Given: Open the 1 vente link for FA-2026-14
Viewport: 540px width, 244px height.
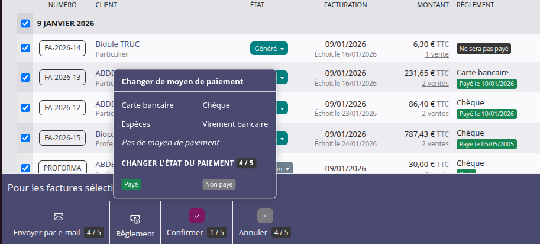Looking at the screenshot, I should point(436,54).
